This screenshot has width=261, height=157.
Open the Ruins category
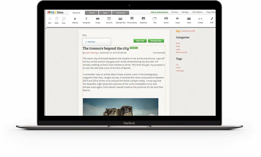pos(178,43)
